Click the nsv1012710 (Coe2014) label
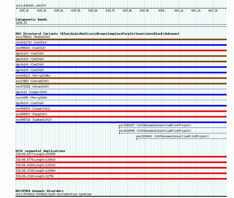Viewport: 234px width, 198px height. (32, 42)
